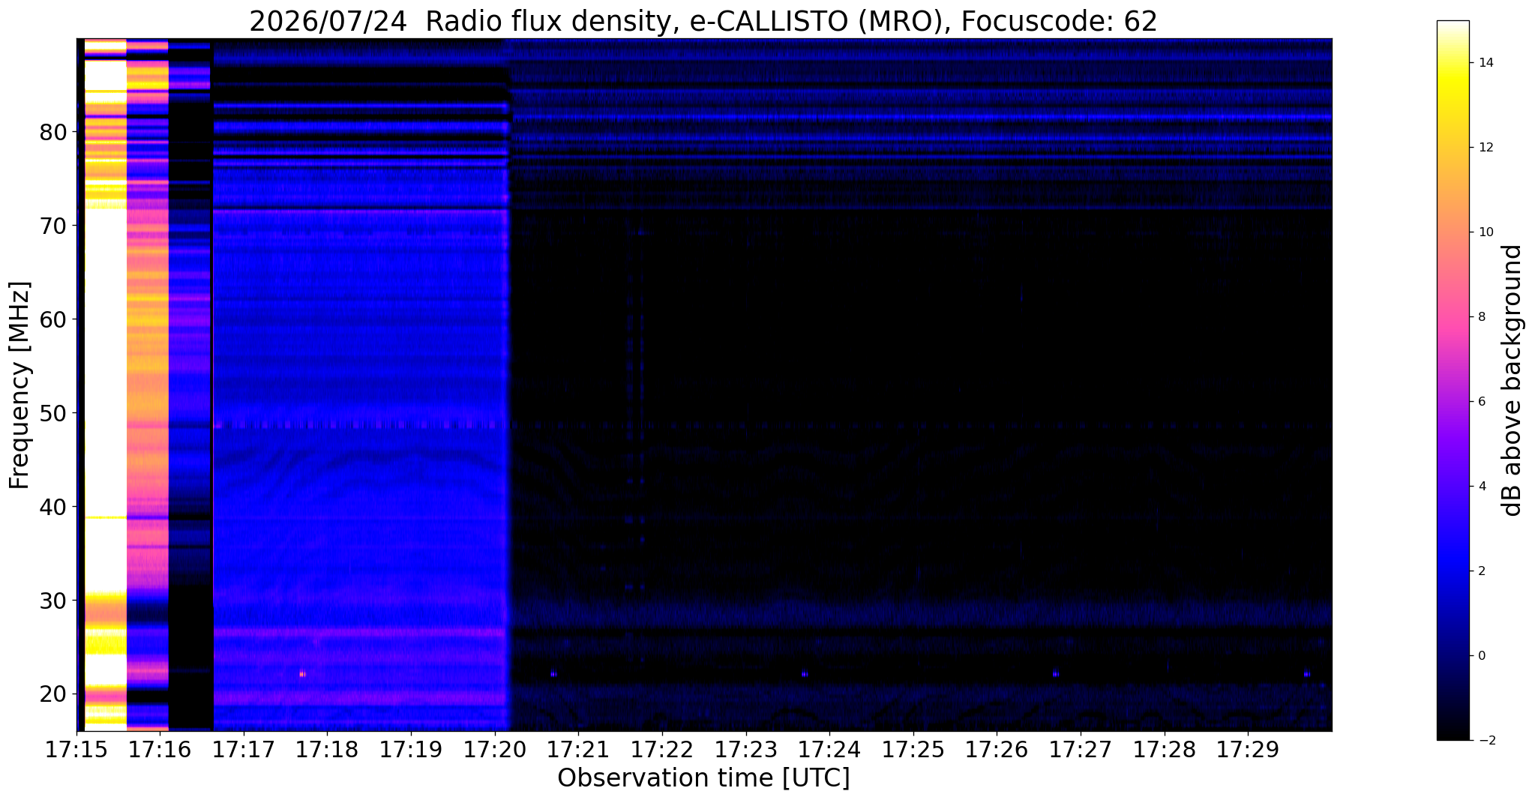The image size is (1535, 800).
Task: Click the 20 MHz frequency tick label
Action: pos(52,694)
